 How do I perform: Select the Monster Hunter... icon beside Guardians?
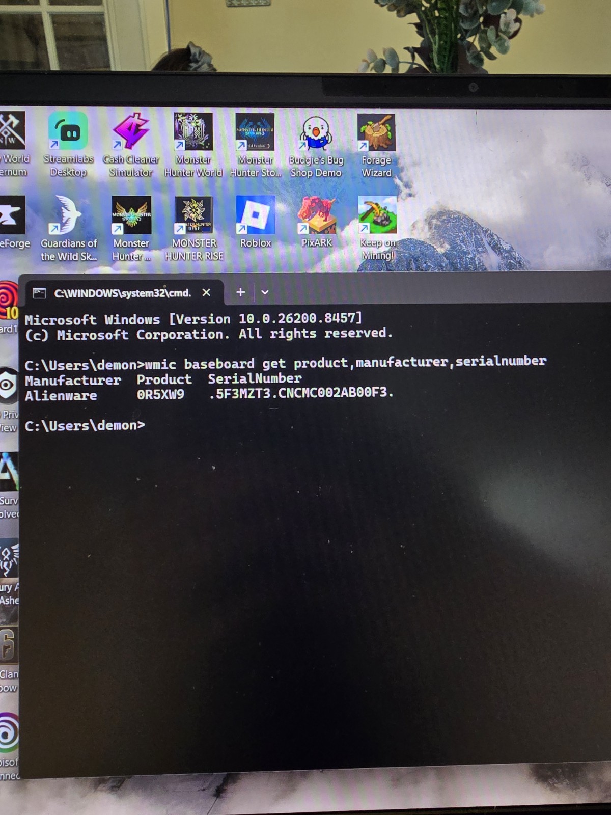pyautogui.click(x=131, y=228)
